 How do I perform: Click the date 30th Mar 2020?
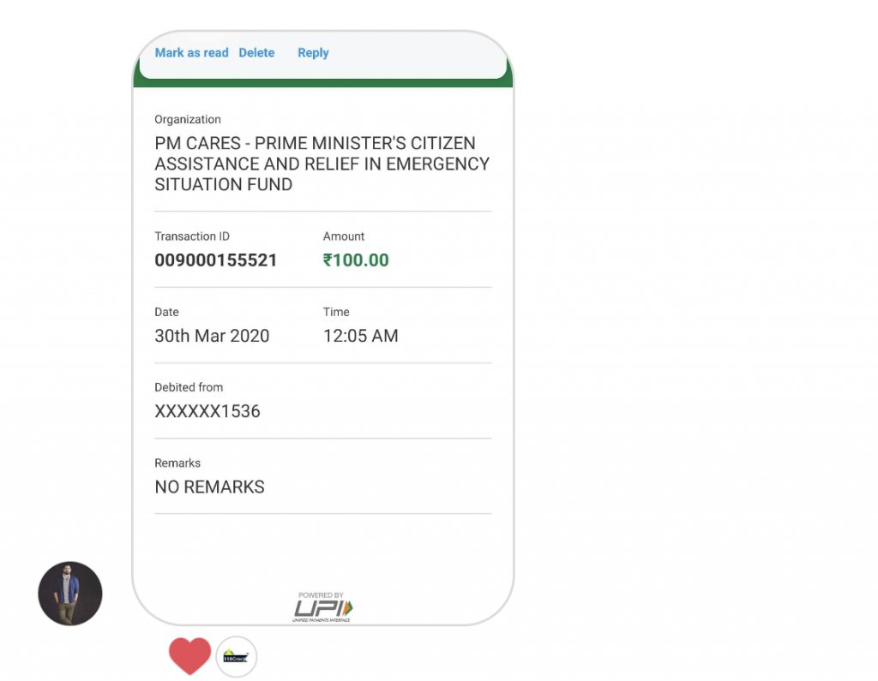click(x=212, y=336)
